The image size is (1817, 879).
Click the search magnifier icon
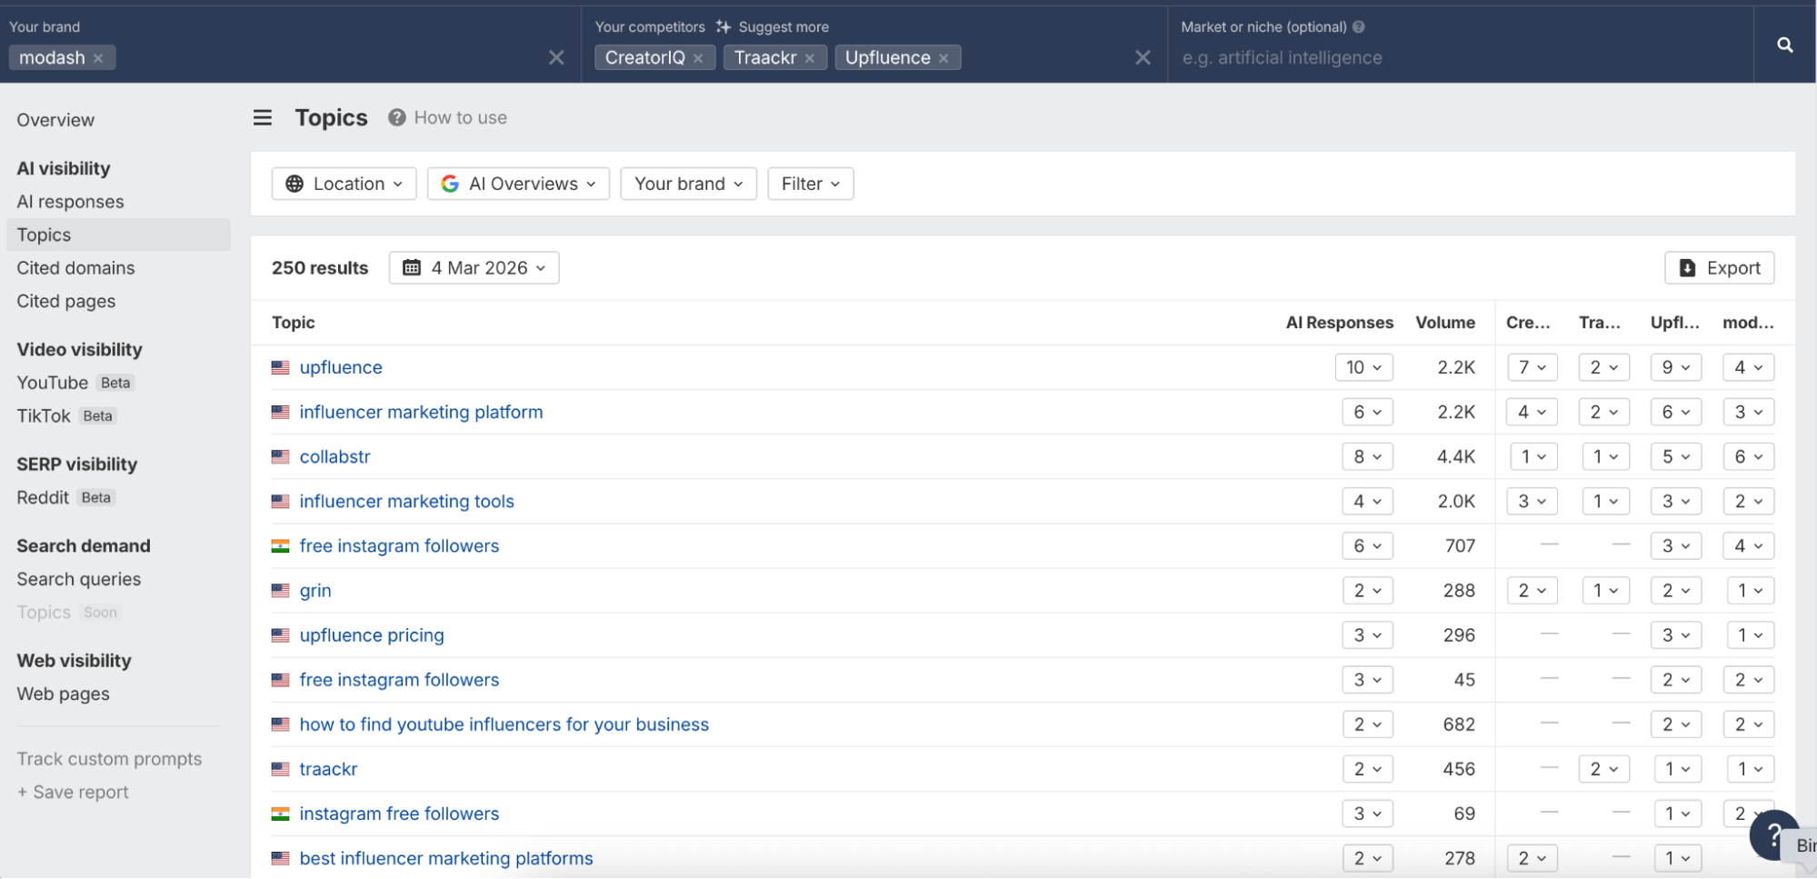coord(1784,45)
